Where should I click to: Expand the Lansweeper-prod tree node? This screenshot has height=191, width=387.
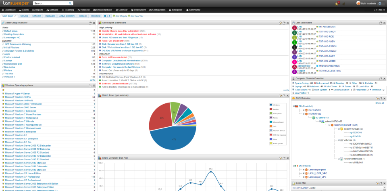304,170
